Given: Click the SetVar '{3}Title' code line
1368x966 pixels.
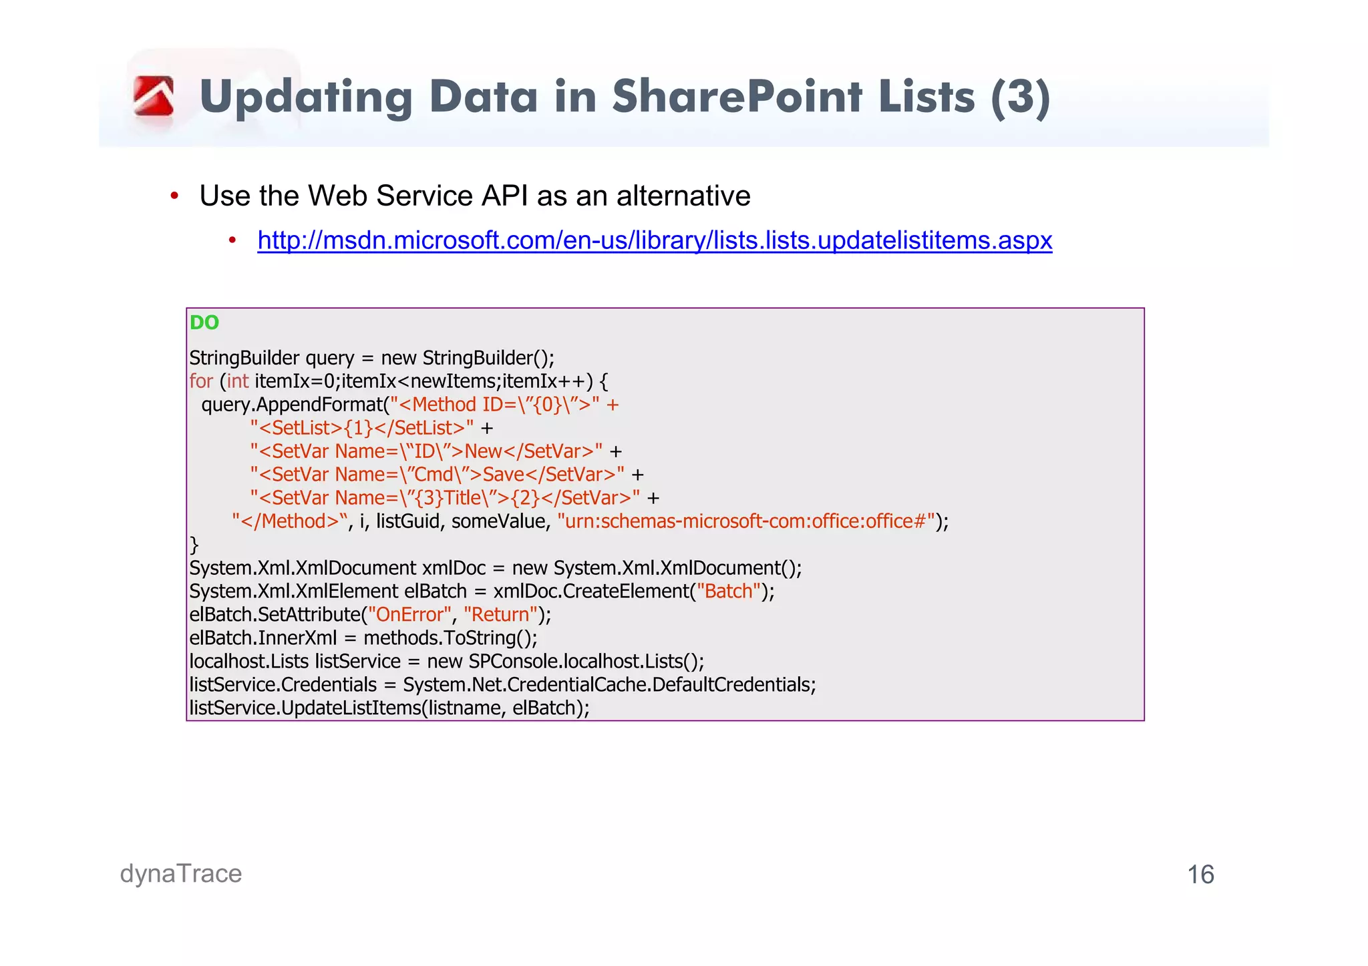Looking at the screenshot, I should tap(455, 498).
